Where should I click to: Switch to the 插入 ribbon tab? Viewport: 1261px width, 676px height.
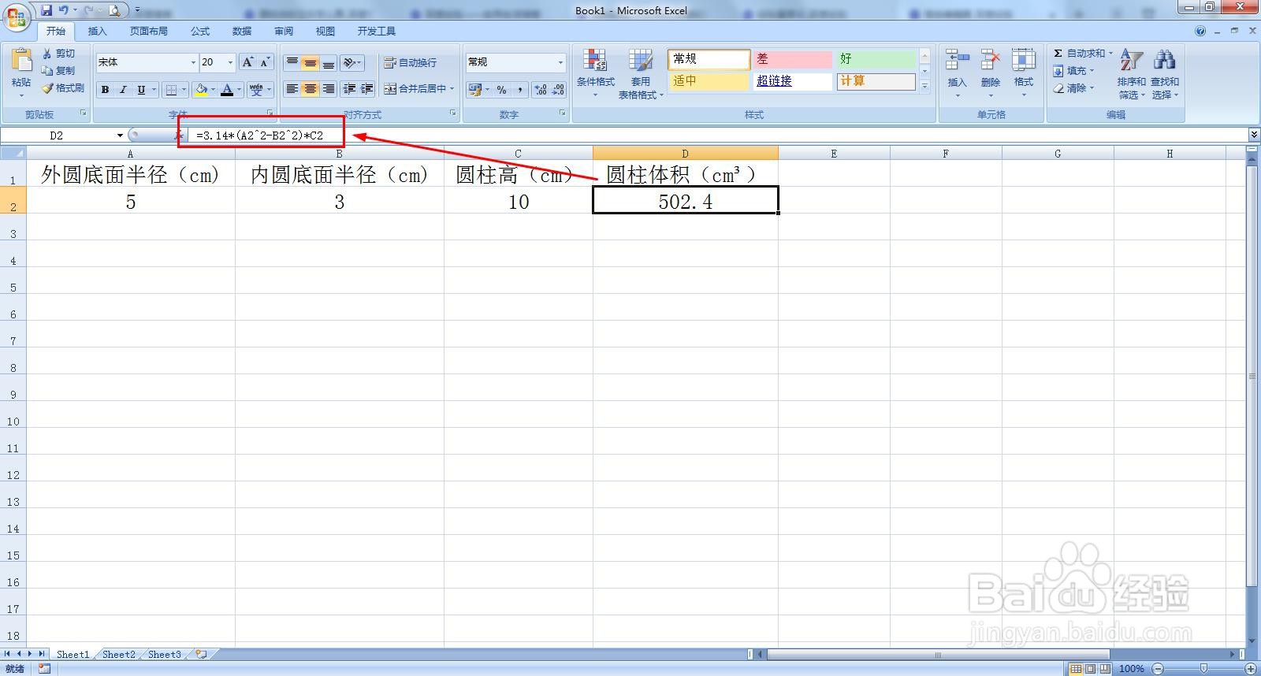[97, 32]
